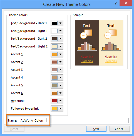Click the red Hyperlink color swatch

54,101
